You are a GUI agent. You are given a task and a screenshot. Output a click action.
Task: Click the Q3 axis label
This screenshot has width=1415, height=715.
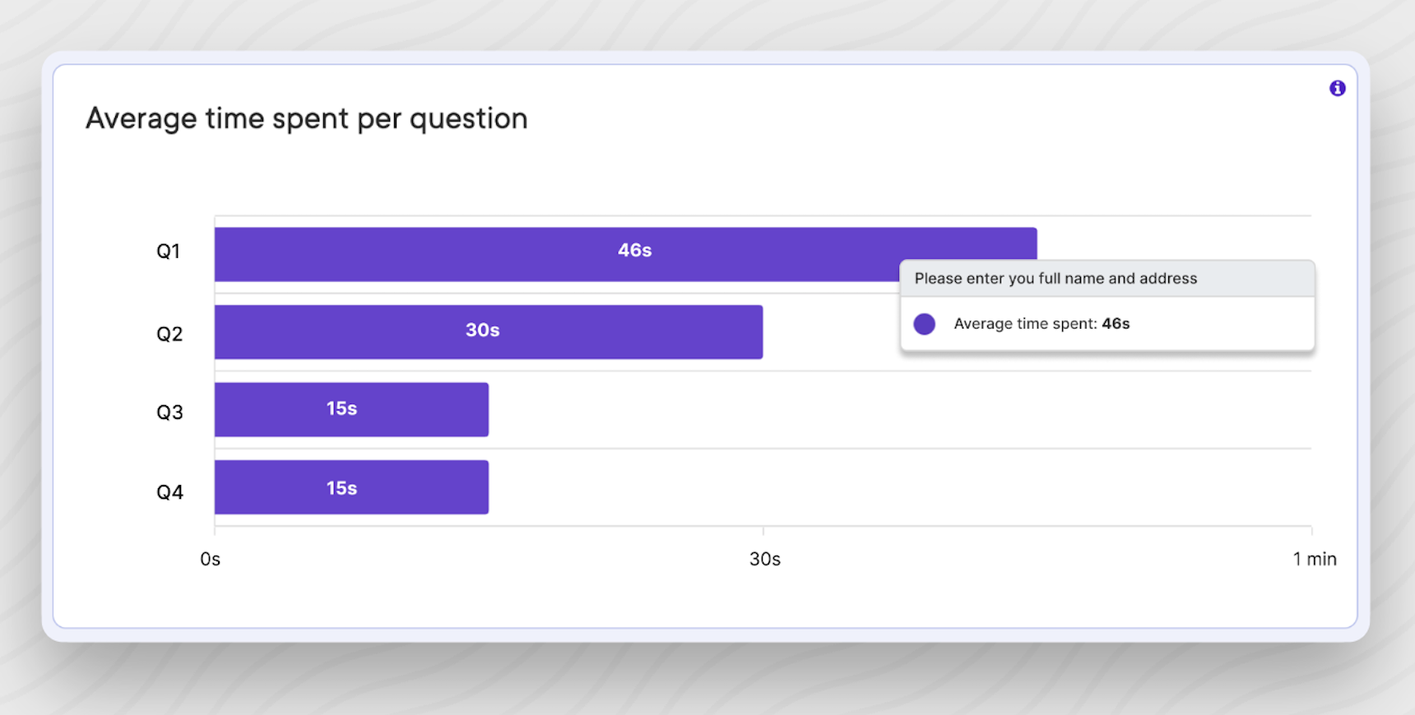169,412
